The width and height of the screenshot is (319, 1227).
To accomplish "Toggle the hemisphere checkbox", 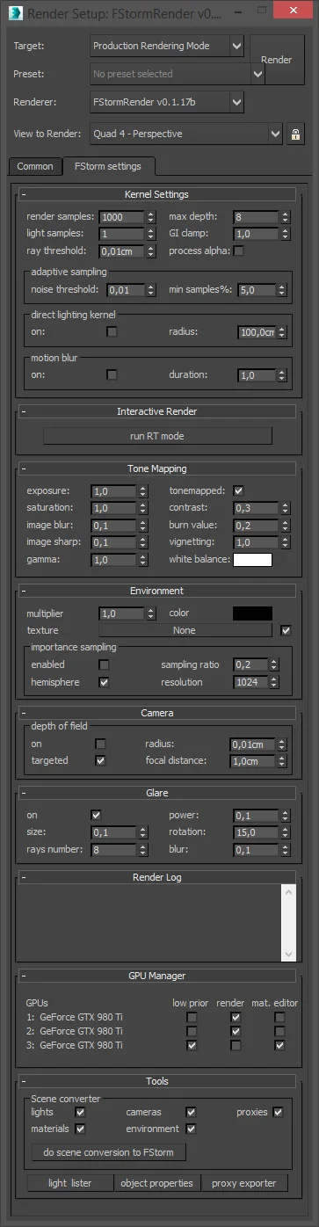I will tap(104, 681).
